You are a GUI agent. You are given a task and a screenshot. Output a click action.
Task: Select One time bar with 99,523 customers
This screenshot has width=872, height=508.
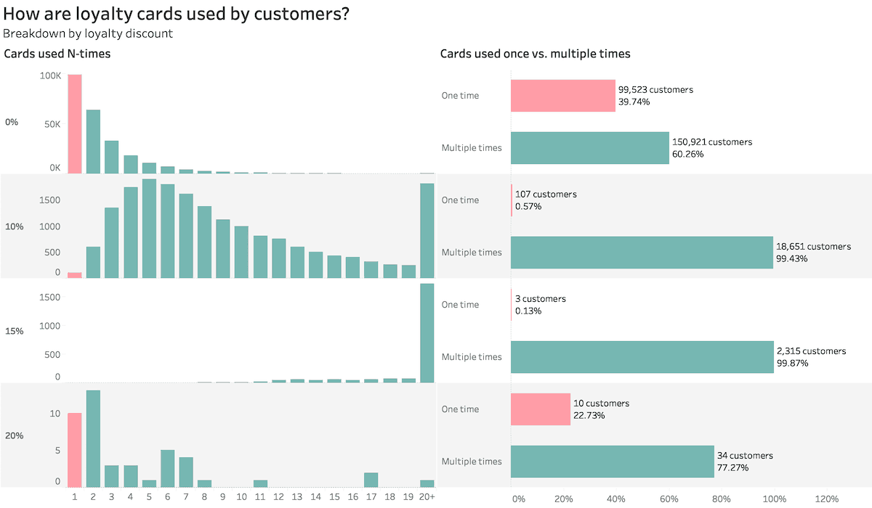click(563, 96)
